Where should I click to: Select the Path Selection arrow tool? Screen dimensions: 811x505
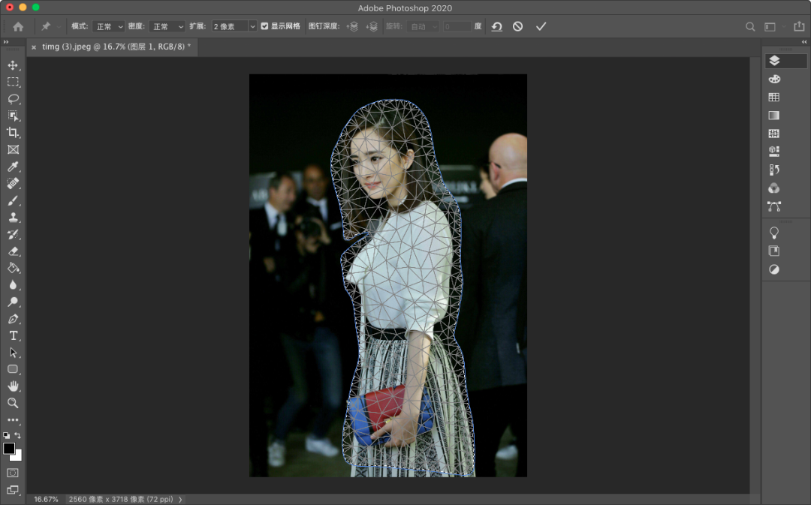[x=13, y=353]
